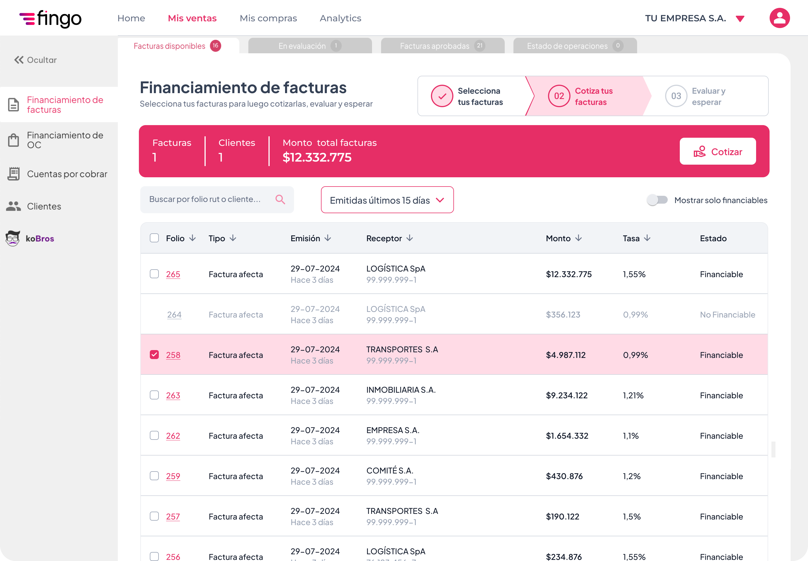Collapse sidebar with Ocultar chevrons

[19, 60]
